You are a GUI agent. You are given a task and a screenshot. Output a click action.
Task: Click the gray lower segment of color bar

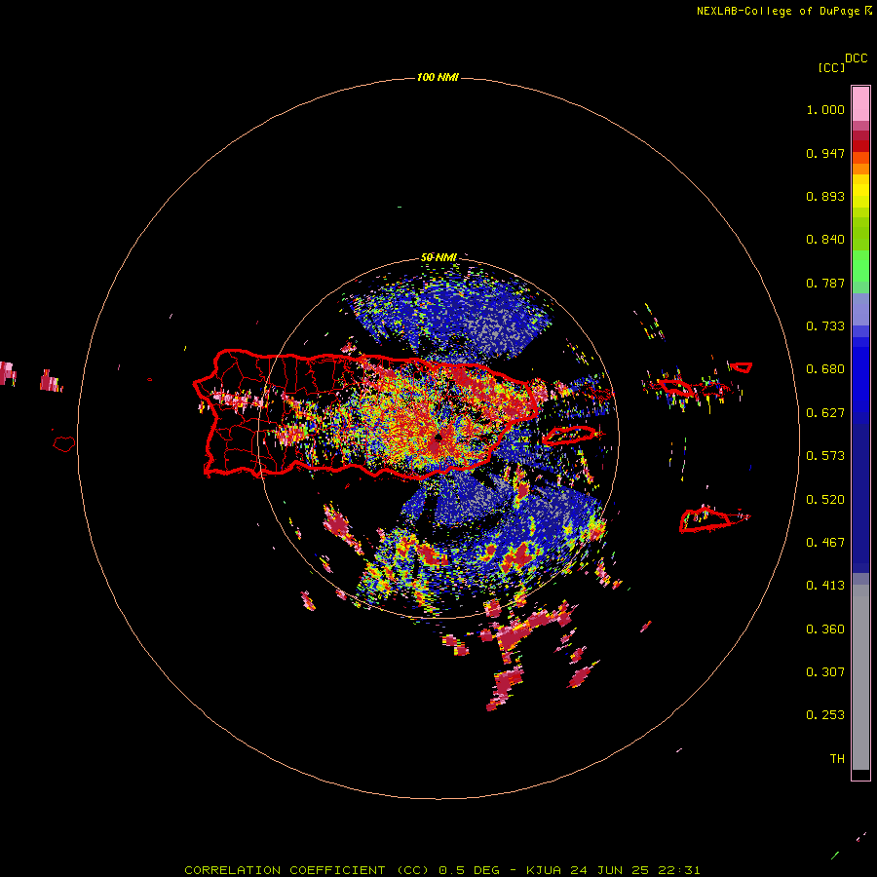pos(860,677)
